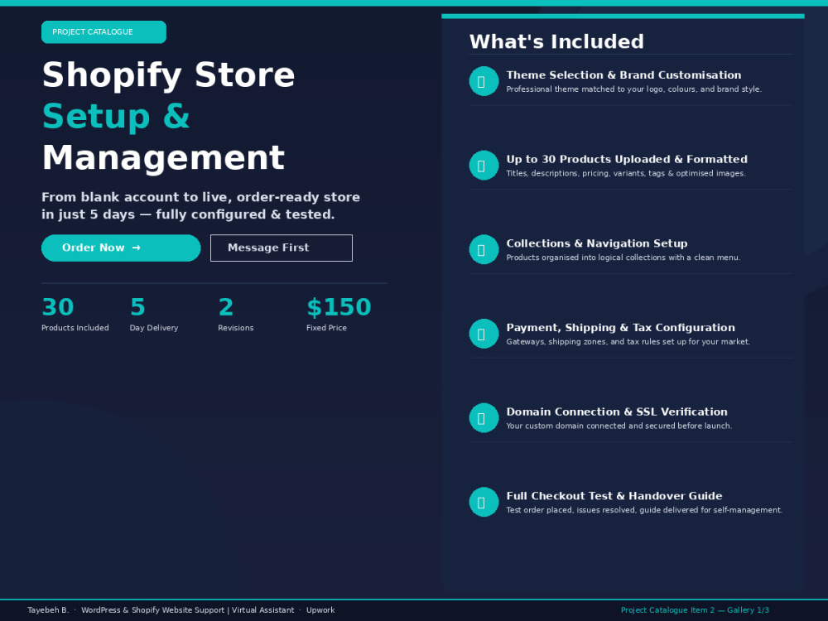
Task: Click Payment, Shipping & Tax Configuration title
Action: click(x=620, y=327)
